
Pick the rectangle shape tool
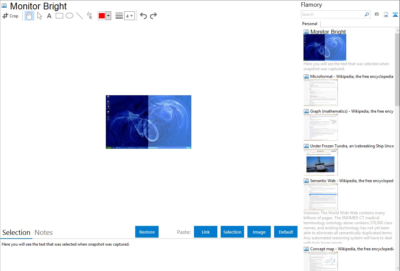point(59,16)
